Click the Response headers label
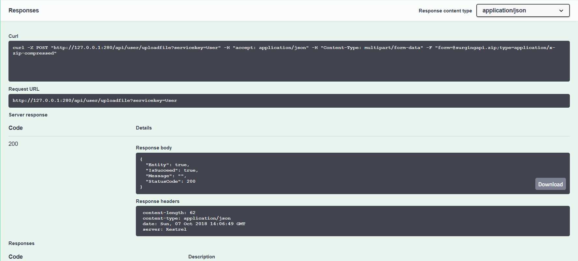This screenshot has width=578, height=261. (x=158, y=201)
